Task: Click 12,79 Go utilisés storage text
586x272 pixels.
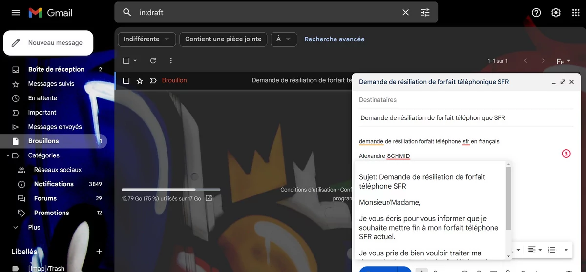Action: tap(161, 198)
